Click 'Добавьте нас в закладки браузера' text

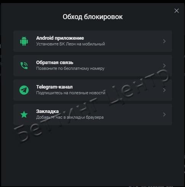pos(70,117)
